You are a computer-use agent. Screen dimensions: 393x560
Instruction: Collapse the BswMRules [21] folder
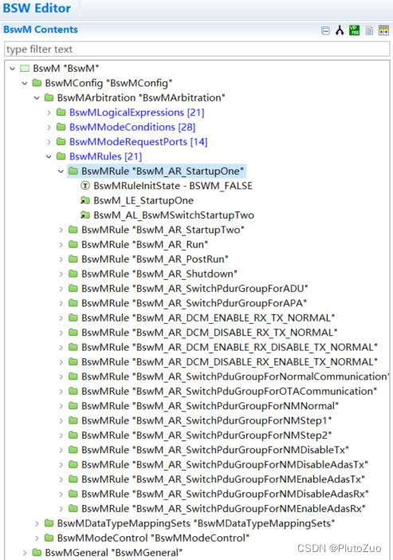coord(49,156)
